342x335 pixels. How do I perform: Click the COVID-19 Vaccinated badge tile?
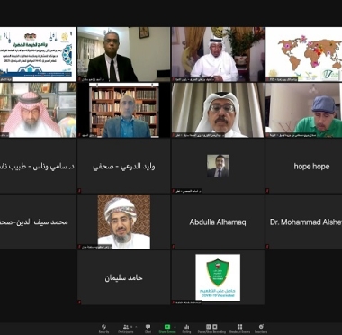pos(218,277)
